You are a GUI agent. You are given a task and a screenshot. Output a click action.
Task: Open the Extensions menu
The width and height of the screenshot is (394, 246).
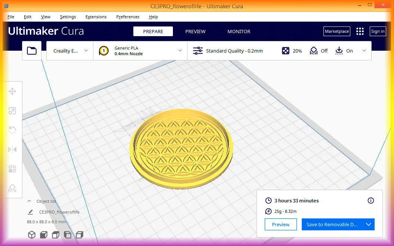96,17
